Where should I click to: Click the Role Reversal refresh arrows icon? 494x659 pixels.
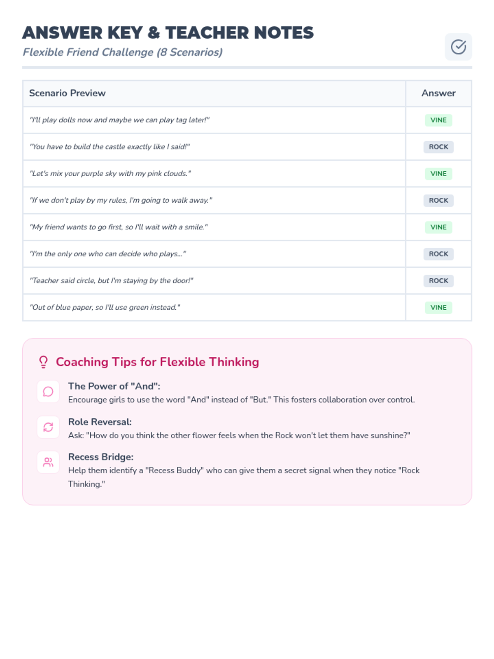(x=48, y=427)
